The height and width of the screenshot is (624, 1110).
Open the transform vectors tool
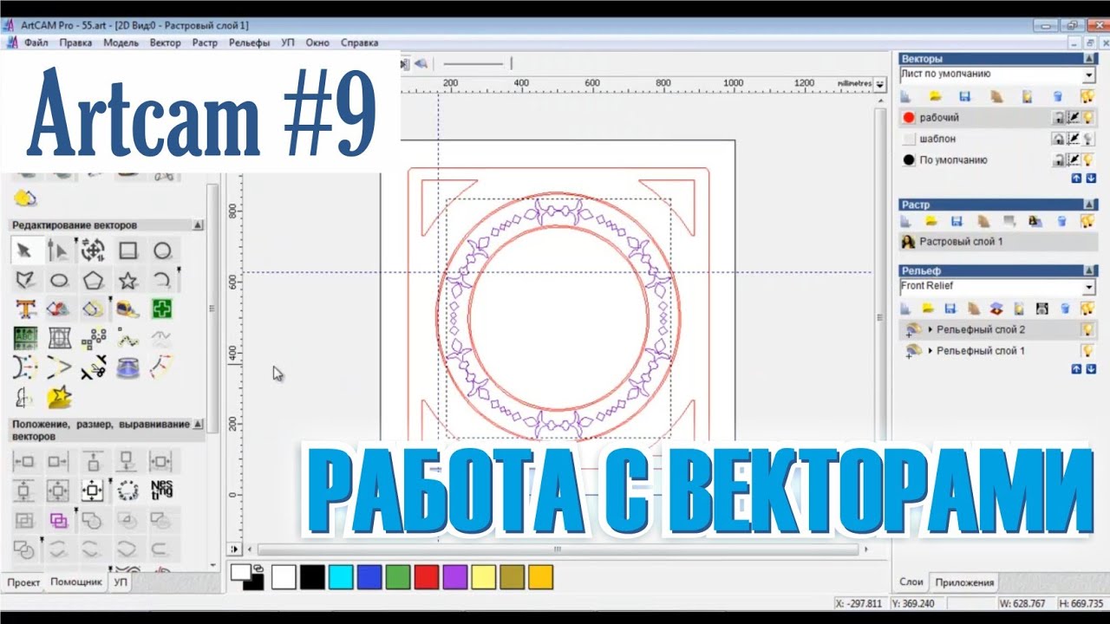[x=93, y=250]
